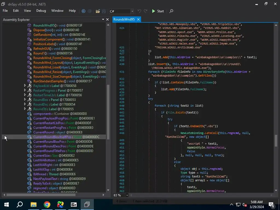Expand the RoundTtl property node
This screenshot has height=210, width=280.
[25, 109]
